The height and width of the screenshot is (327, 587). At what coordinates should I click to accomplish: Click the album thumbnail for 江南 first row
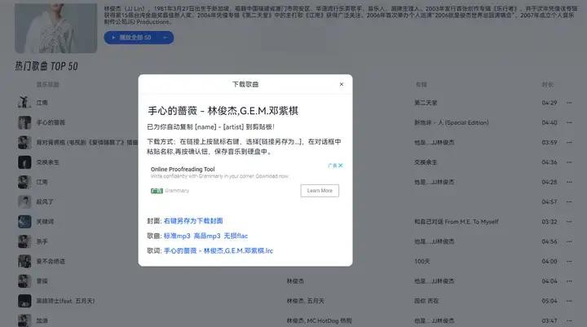coord(24,103)
